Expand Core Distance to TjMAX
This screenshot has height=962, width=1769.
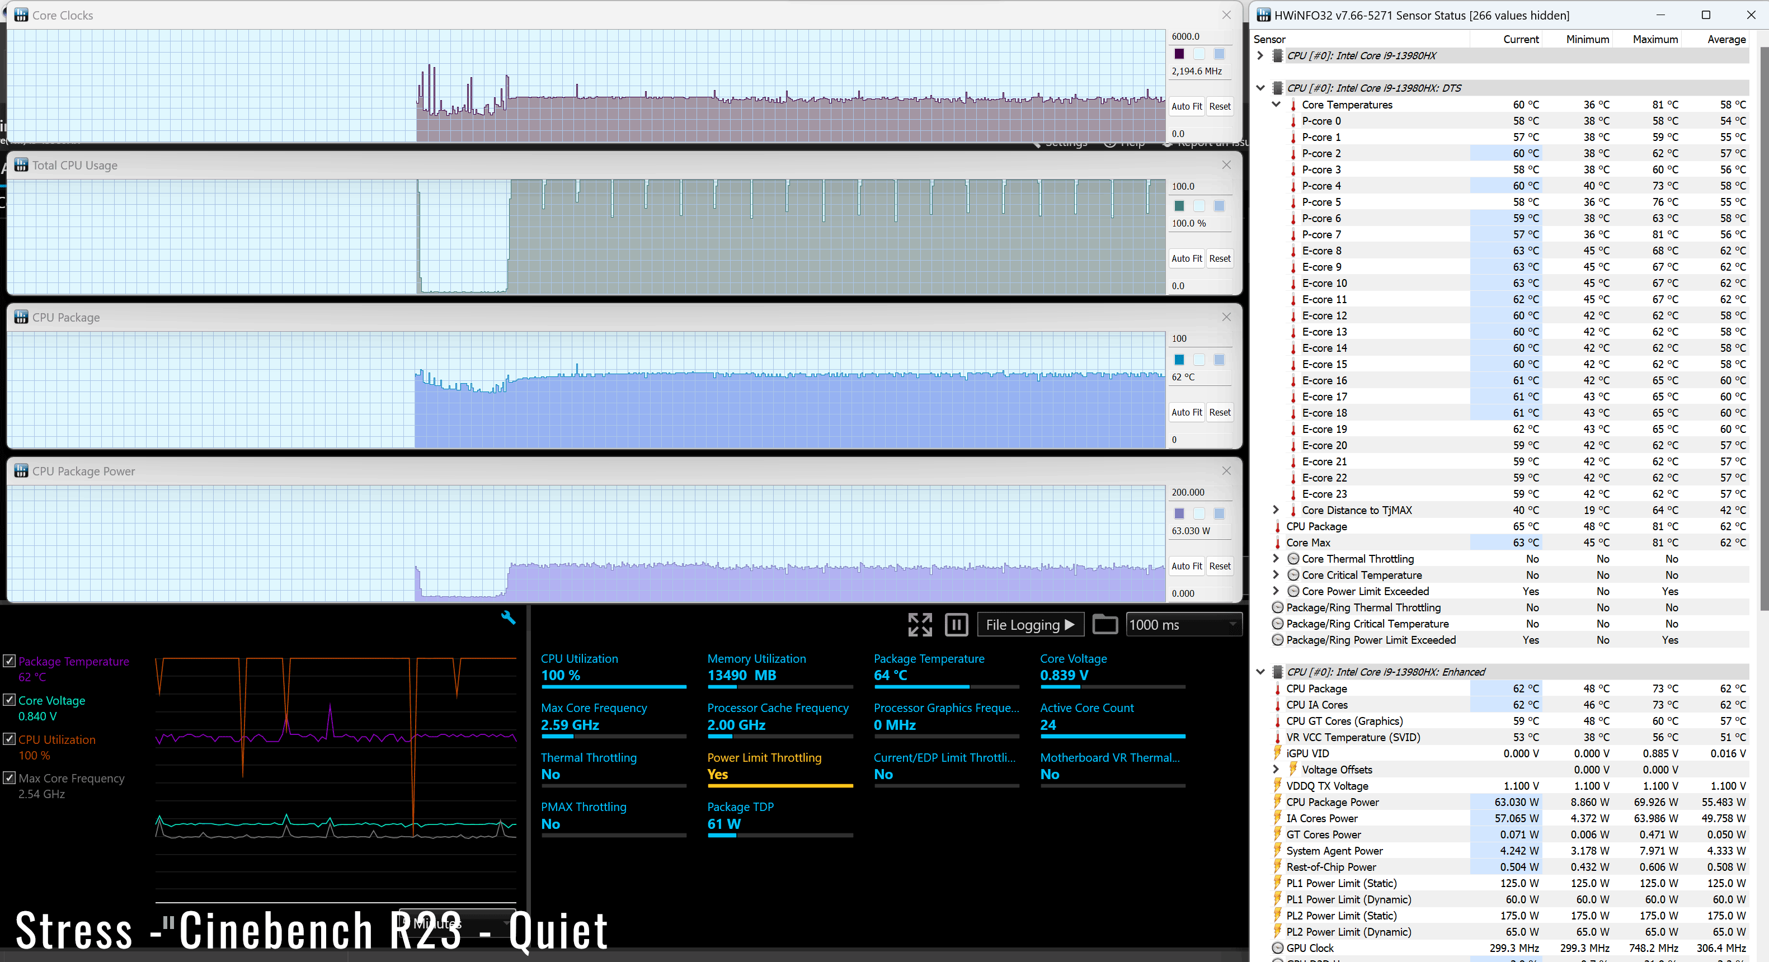click(1276, 510)
